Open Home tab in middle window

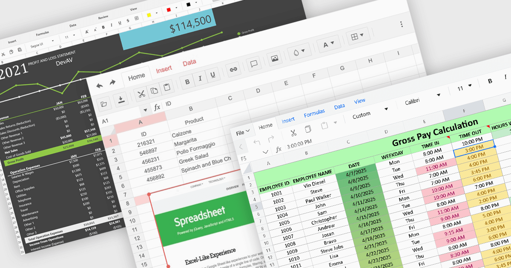pos(137,77)
